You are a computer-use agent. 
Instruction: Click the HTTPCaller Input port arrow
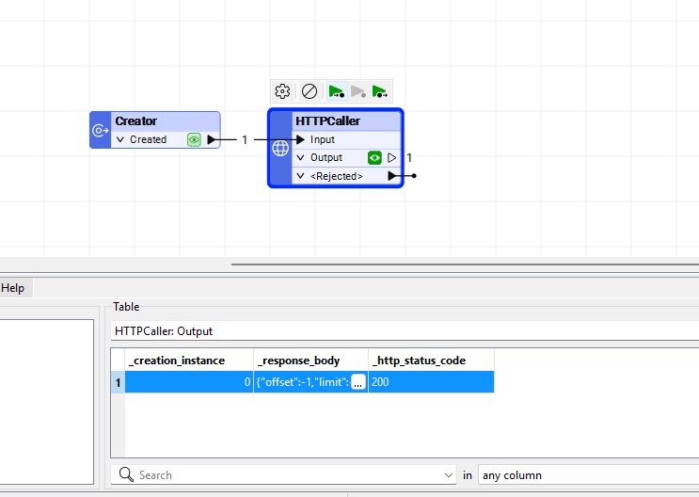tap(300, 139)
